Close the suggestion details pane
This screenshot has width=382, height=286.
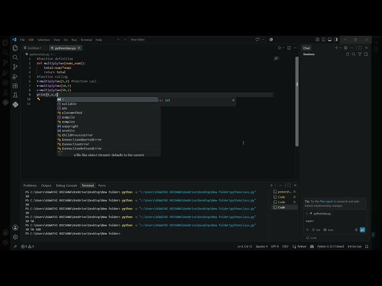pyautogui.click(x=233, y=100)
